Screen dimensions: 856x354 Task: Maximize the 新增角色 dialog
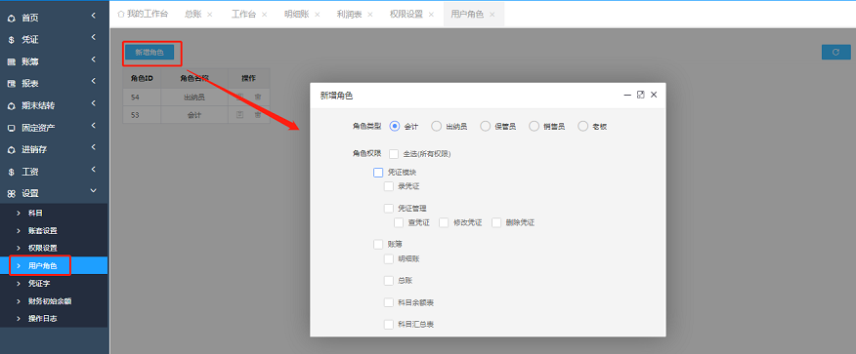641,95
